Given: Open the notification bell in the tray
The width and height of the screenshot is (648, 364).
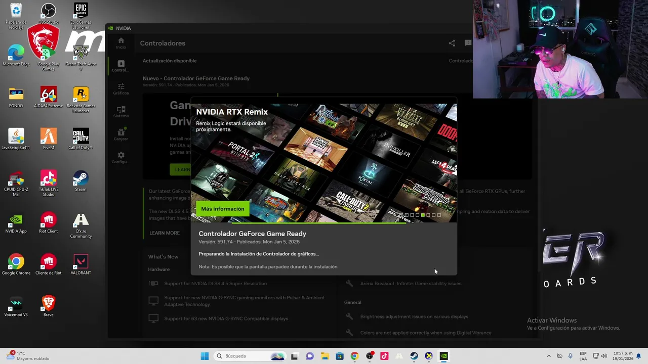Looking at the screenshot, I should pyautogui.click(x=639, y=356).
